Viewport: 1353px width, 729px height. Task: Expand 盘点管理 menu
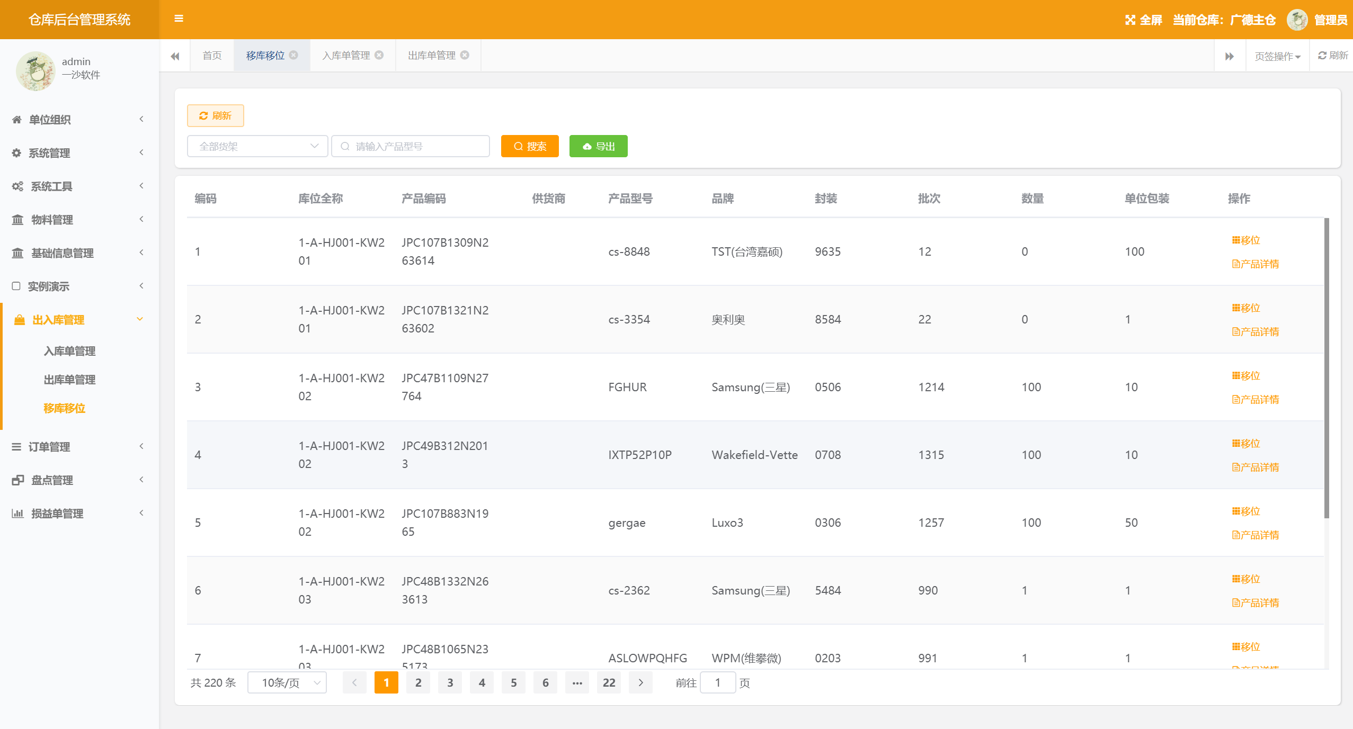tap(79, 480)
